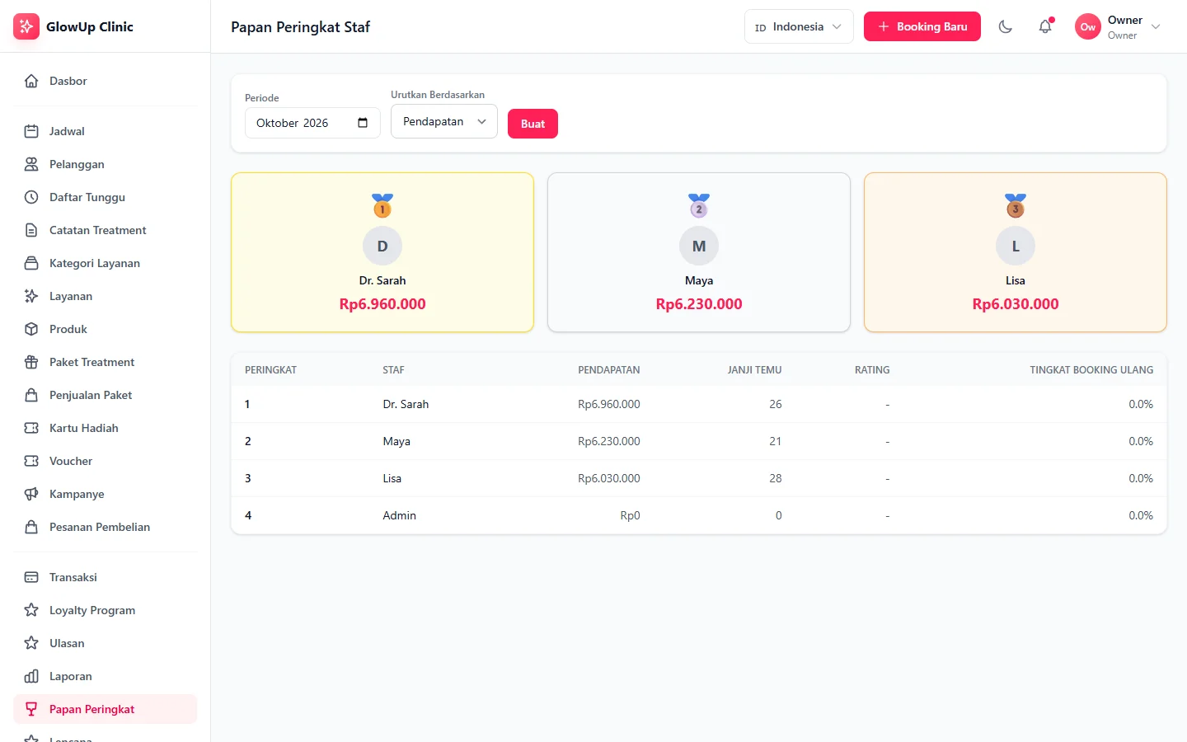Click the JANJI TEMU column header
Screen dimensions: 1187x742
pyautogui.click(x=754, y=370)
